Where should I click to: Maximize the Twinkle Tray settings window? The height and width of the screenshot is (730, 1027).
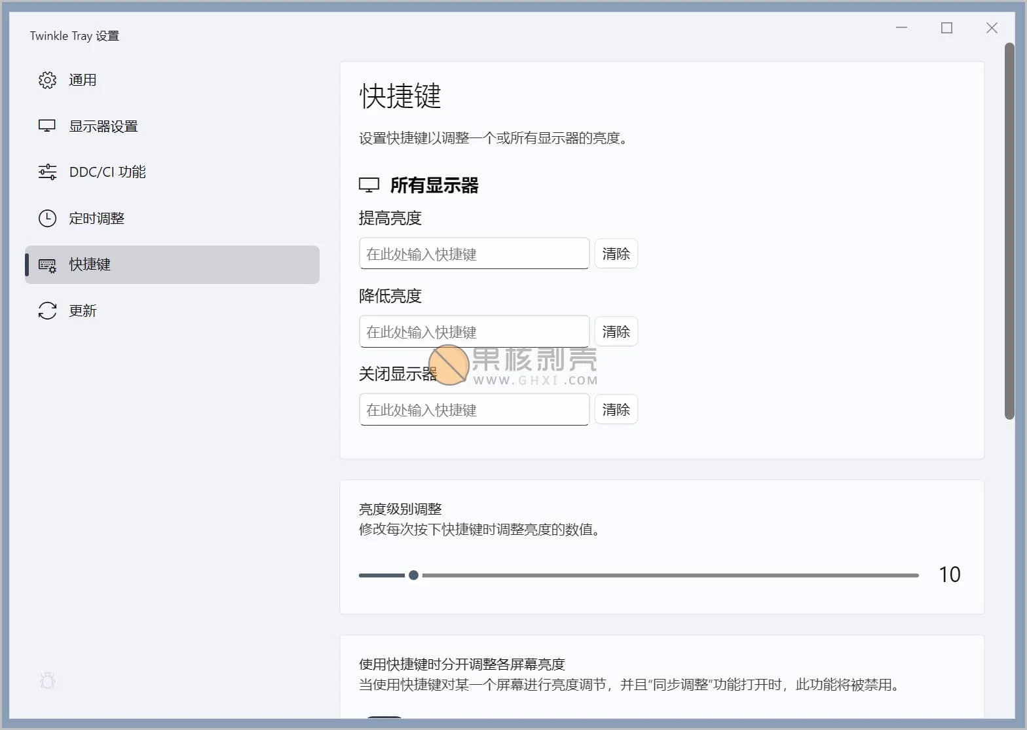pos(946,27)
